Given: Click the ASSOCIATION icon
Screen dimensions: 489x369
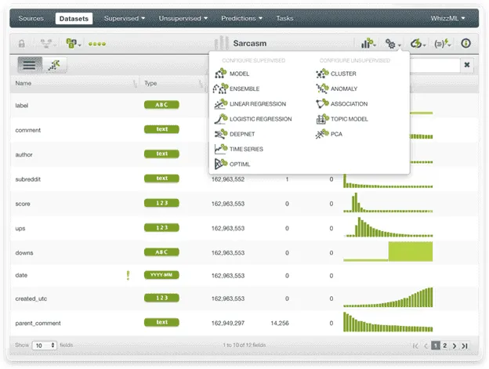Looking at the screenshot, I should [x=322, y=103].
